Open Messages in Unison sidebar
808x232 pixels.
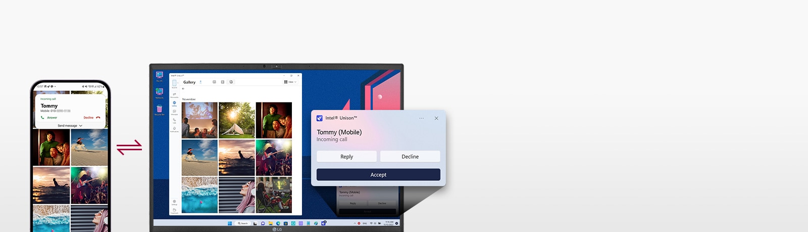(174, 112)
